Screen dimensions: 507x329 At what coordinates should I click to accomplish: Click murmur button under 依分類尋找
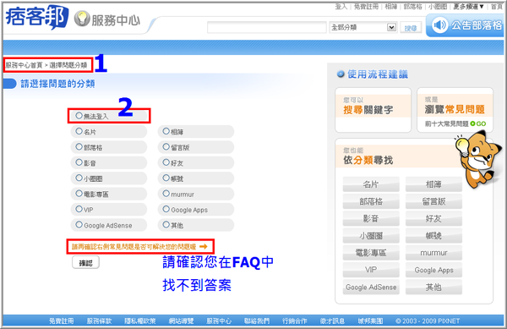click(x=433, y=253)
